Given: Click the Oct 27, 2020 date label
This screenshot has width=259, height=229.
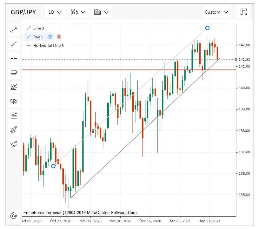Looking at the screenshot, I should 61,221.
